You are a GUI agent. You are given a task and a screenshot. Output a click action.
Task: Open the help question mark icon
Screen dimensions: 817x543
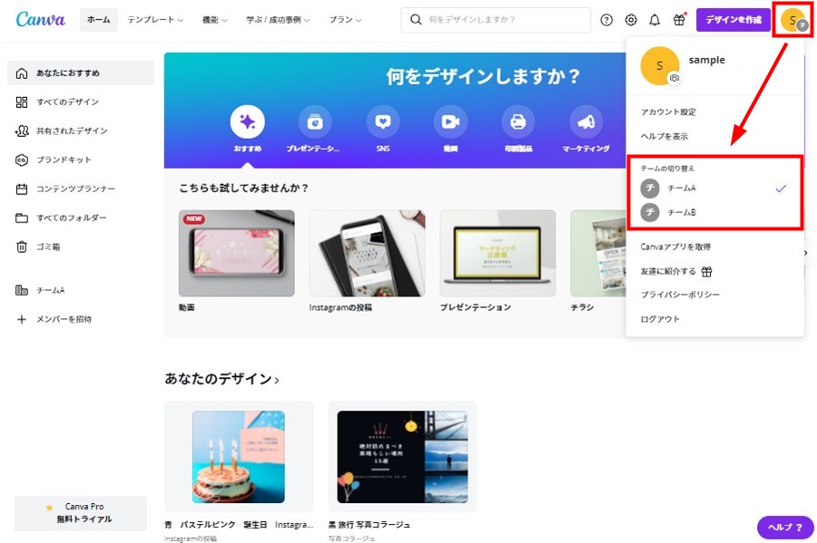coord(606,20)
